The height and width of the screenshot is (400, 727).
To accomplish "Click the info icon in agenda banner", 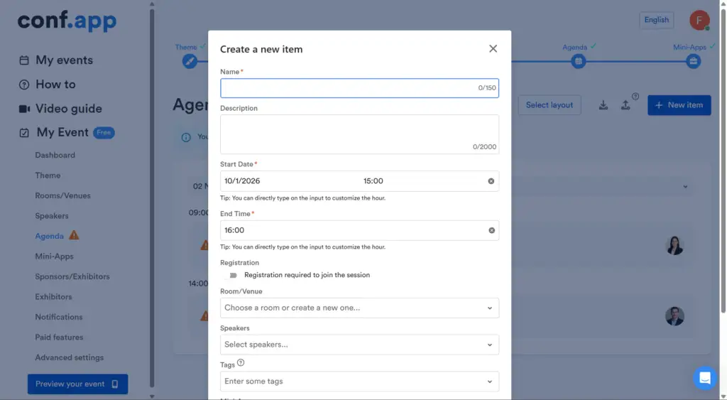I will coord(186,137).
